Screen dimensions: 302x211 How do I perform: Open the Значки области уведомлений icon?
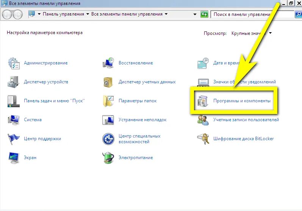tap(203, 83)
